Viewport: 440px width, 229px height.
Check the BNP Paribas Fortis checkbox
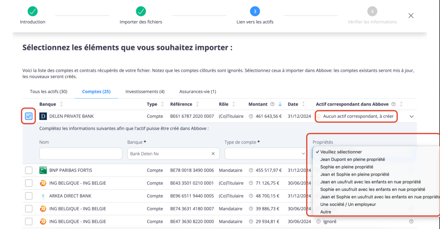(29, 170)
